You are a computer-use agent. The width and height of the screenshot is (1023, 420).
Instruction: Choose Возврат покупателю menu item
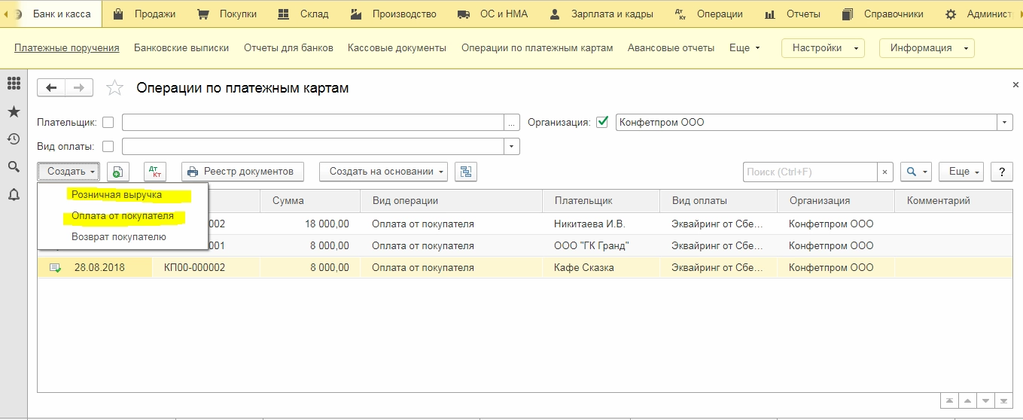coord(119,236)
